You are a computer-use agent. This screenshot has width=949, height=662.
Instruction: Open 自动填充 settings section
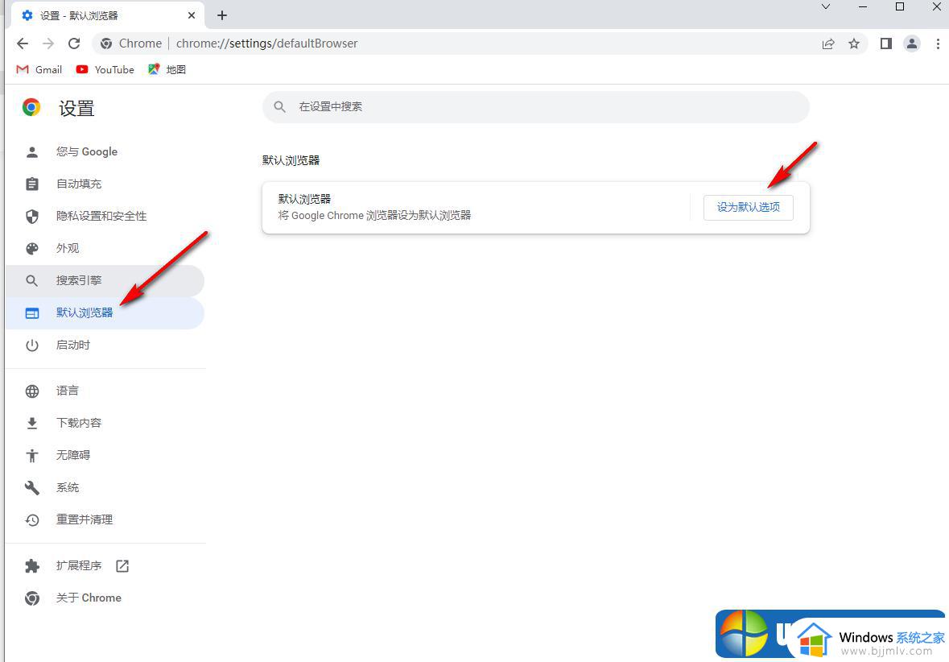click(105, 184)
